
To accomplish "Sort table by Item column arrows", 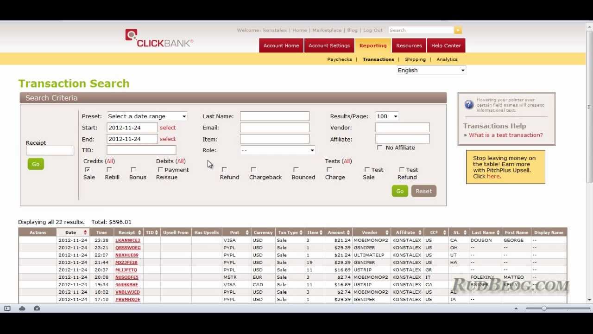I will click(322, 232).
